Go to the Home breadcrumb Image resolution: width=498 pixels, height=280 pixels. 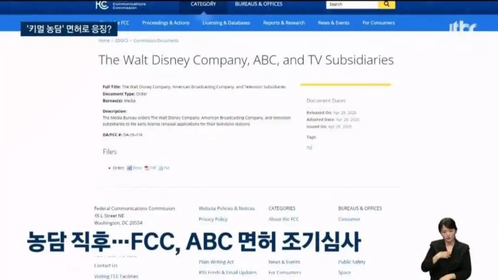pos(104,41)
